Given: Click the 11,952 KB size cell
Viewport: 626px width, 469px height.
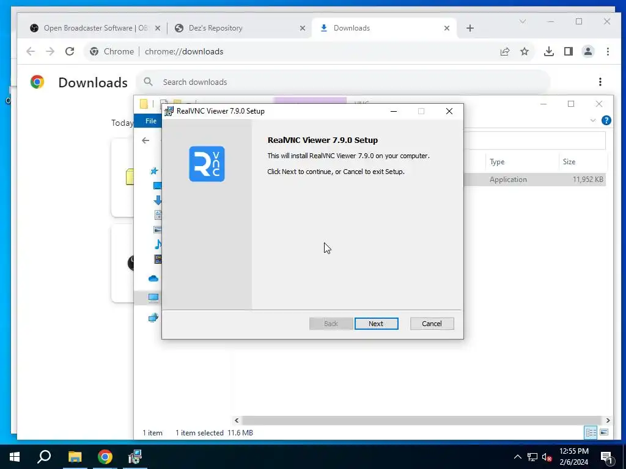Looking at the screenshot, I should pos(587,180).
